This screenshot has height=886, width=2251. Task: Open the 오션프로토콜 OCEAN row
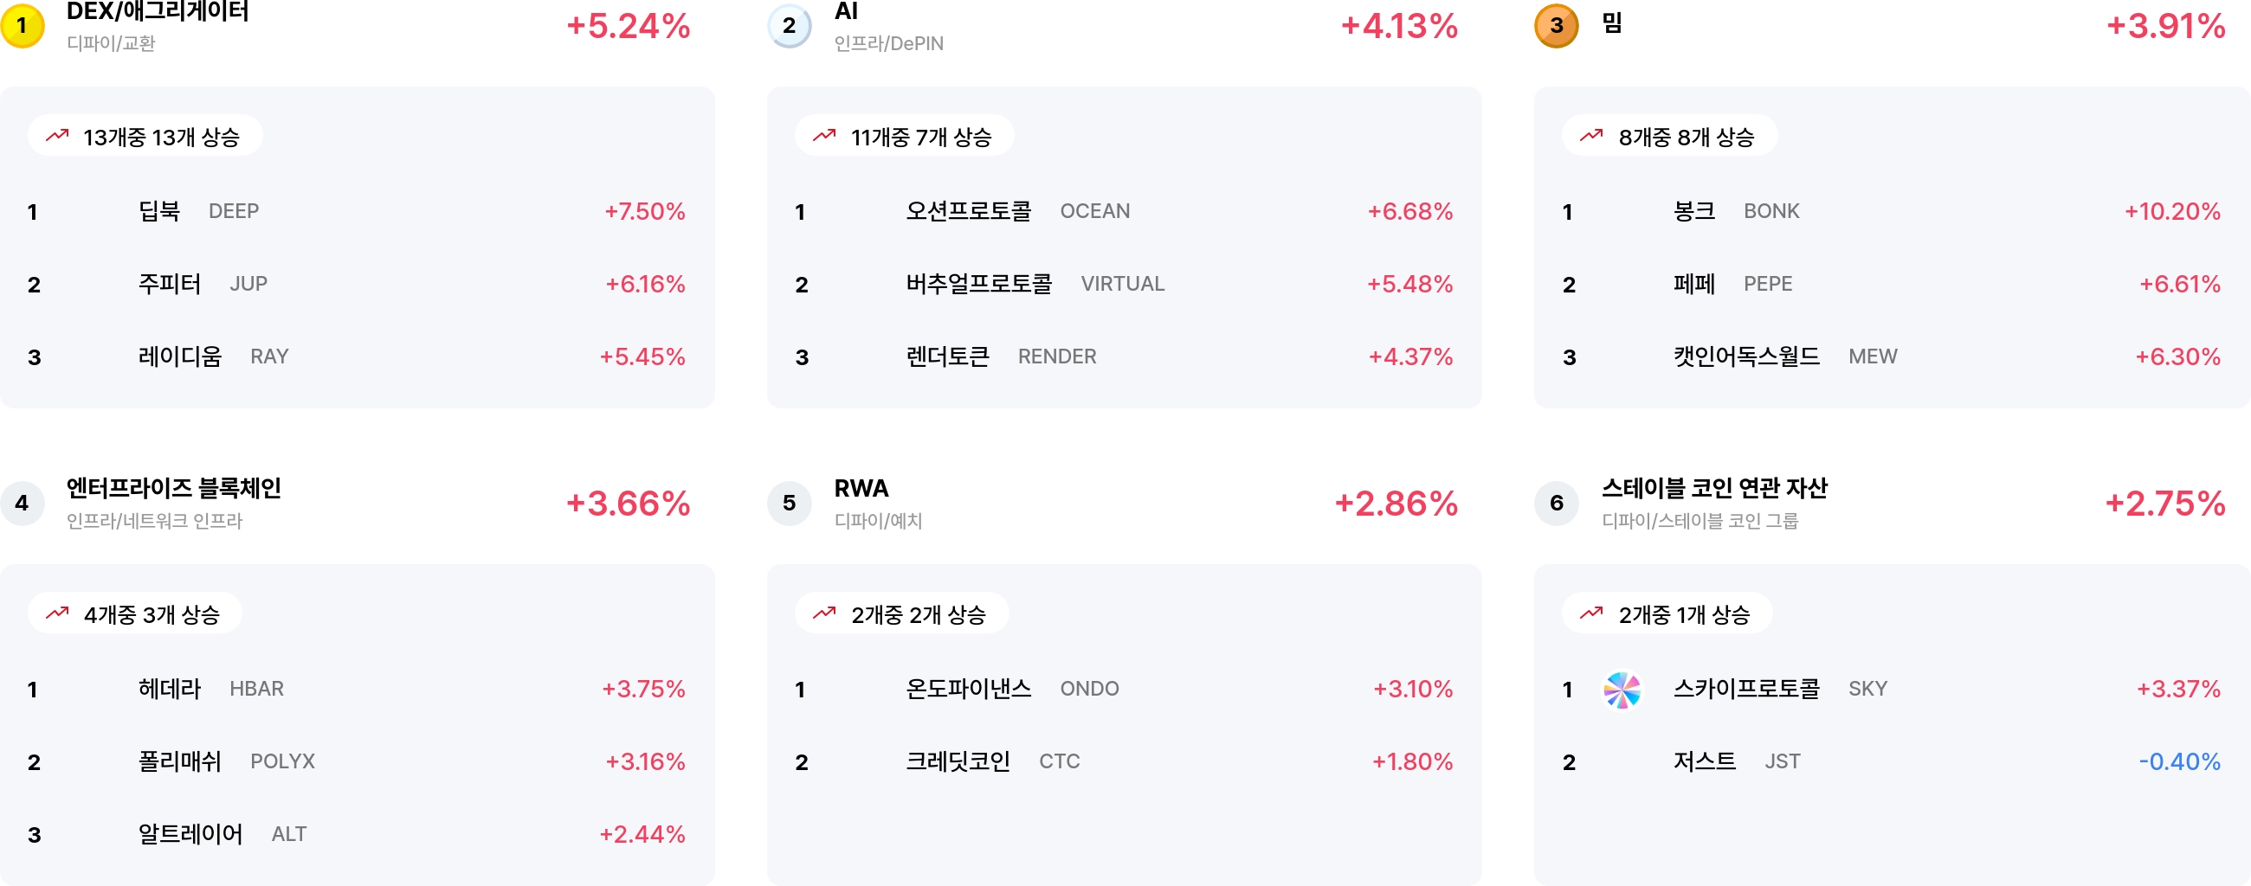click(x=1124, y=211)
